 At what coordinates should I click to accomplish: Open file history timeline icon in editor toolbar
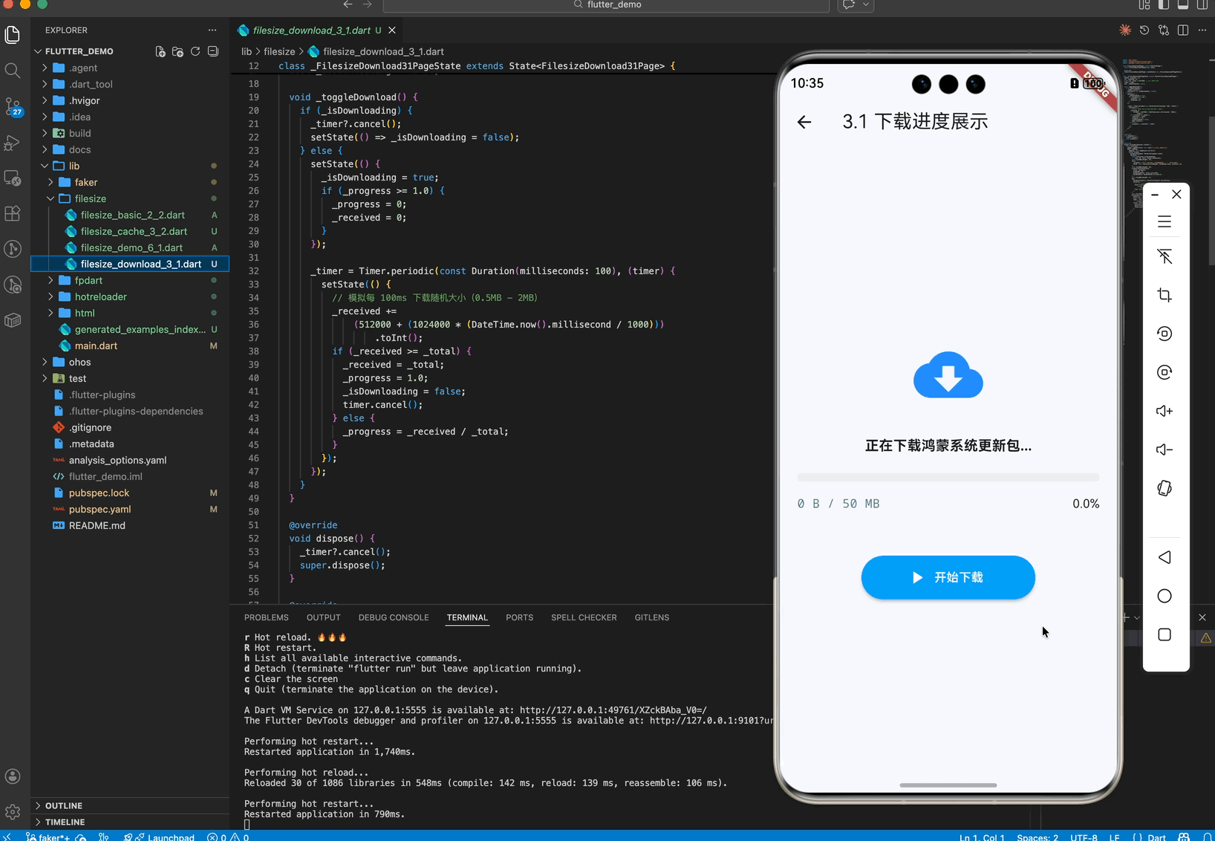coord(1144,30)
